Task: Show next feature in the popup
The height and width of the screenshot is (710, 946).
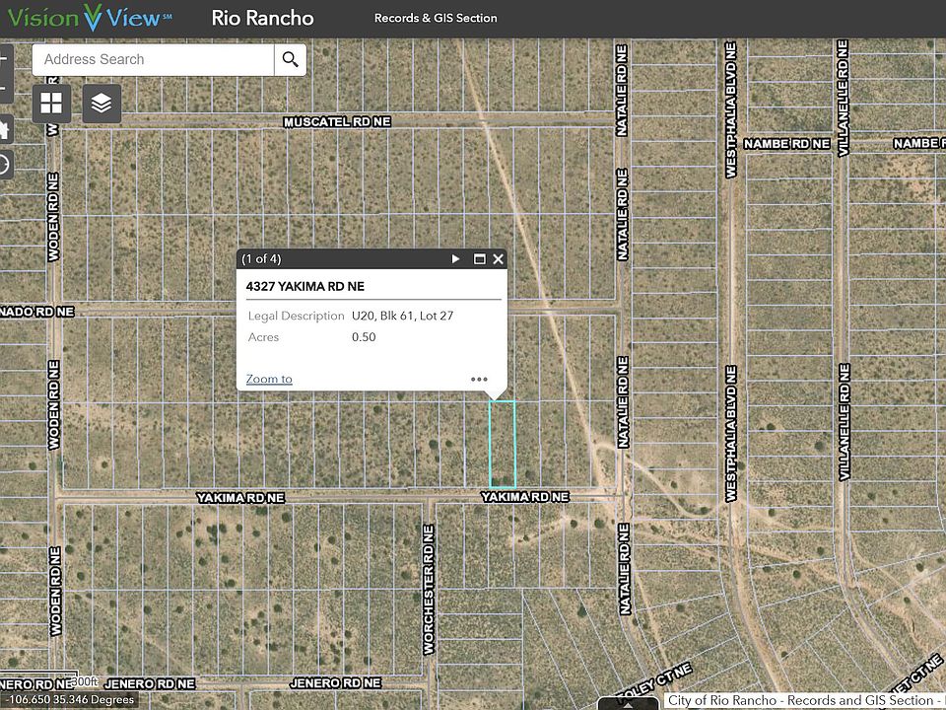Action: tap(455, 259)
